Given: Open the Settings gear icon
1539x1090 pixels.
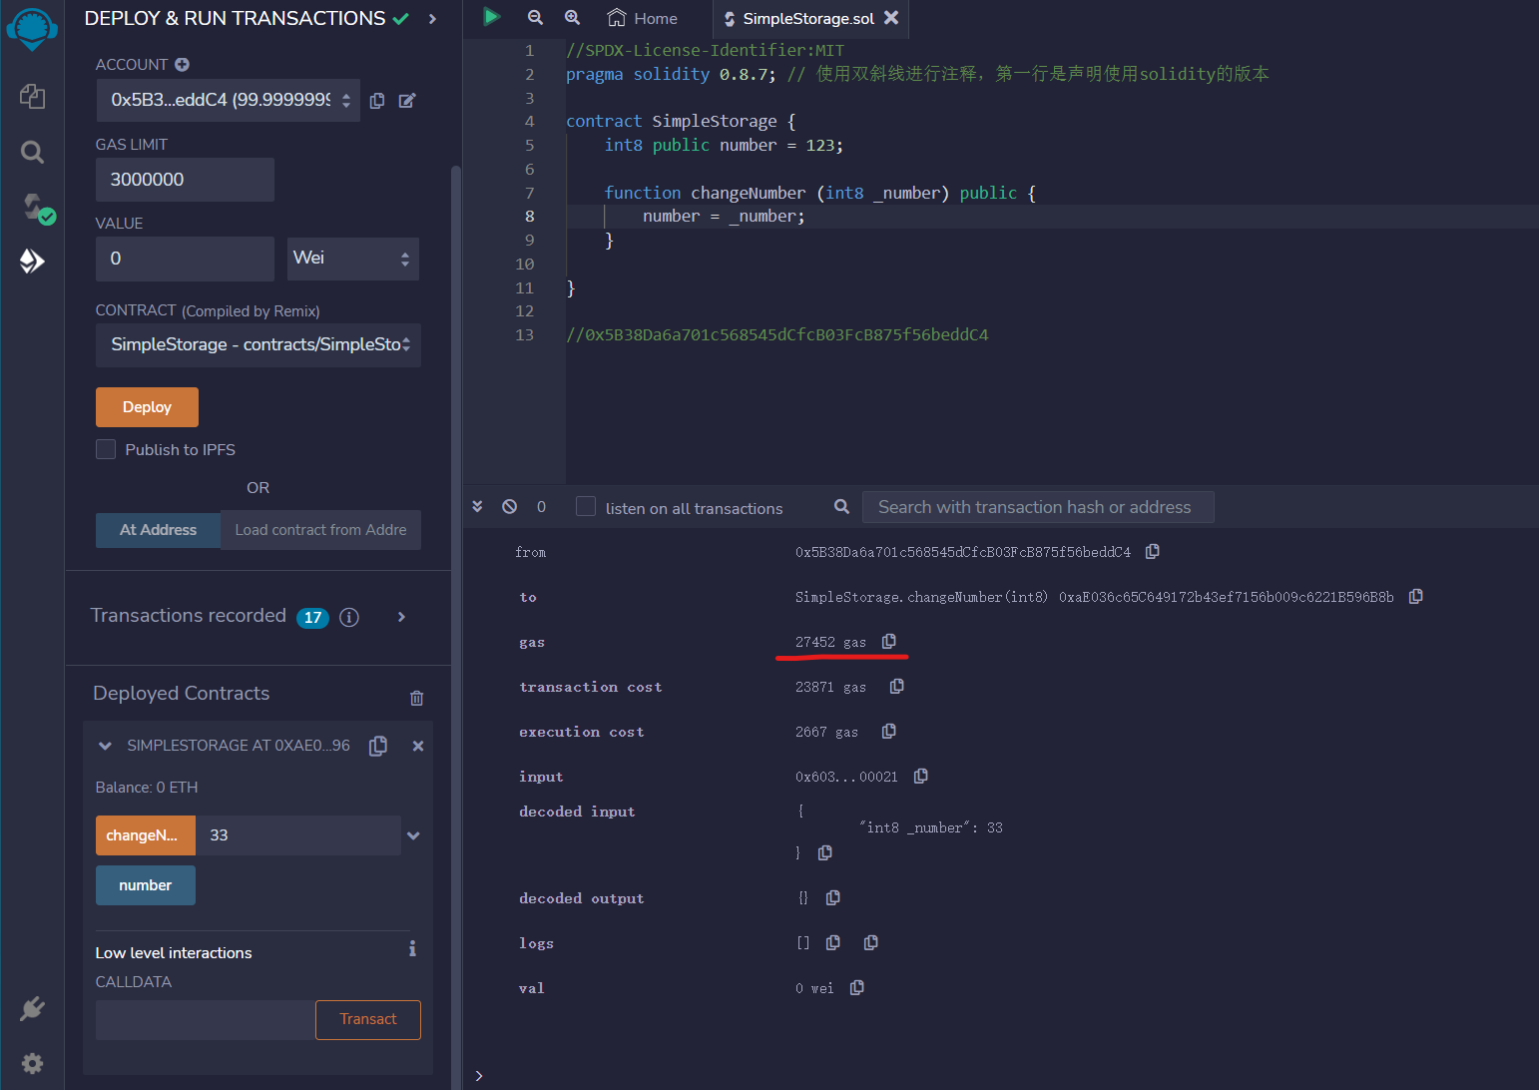Looking at the screenshot, I should pyautogui.click(x=32, y=1063).
